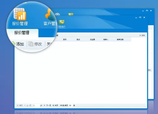
Task: Maximize the back window
Action: point(147,11)
